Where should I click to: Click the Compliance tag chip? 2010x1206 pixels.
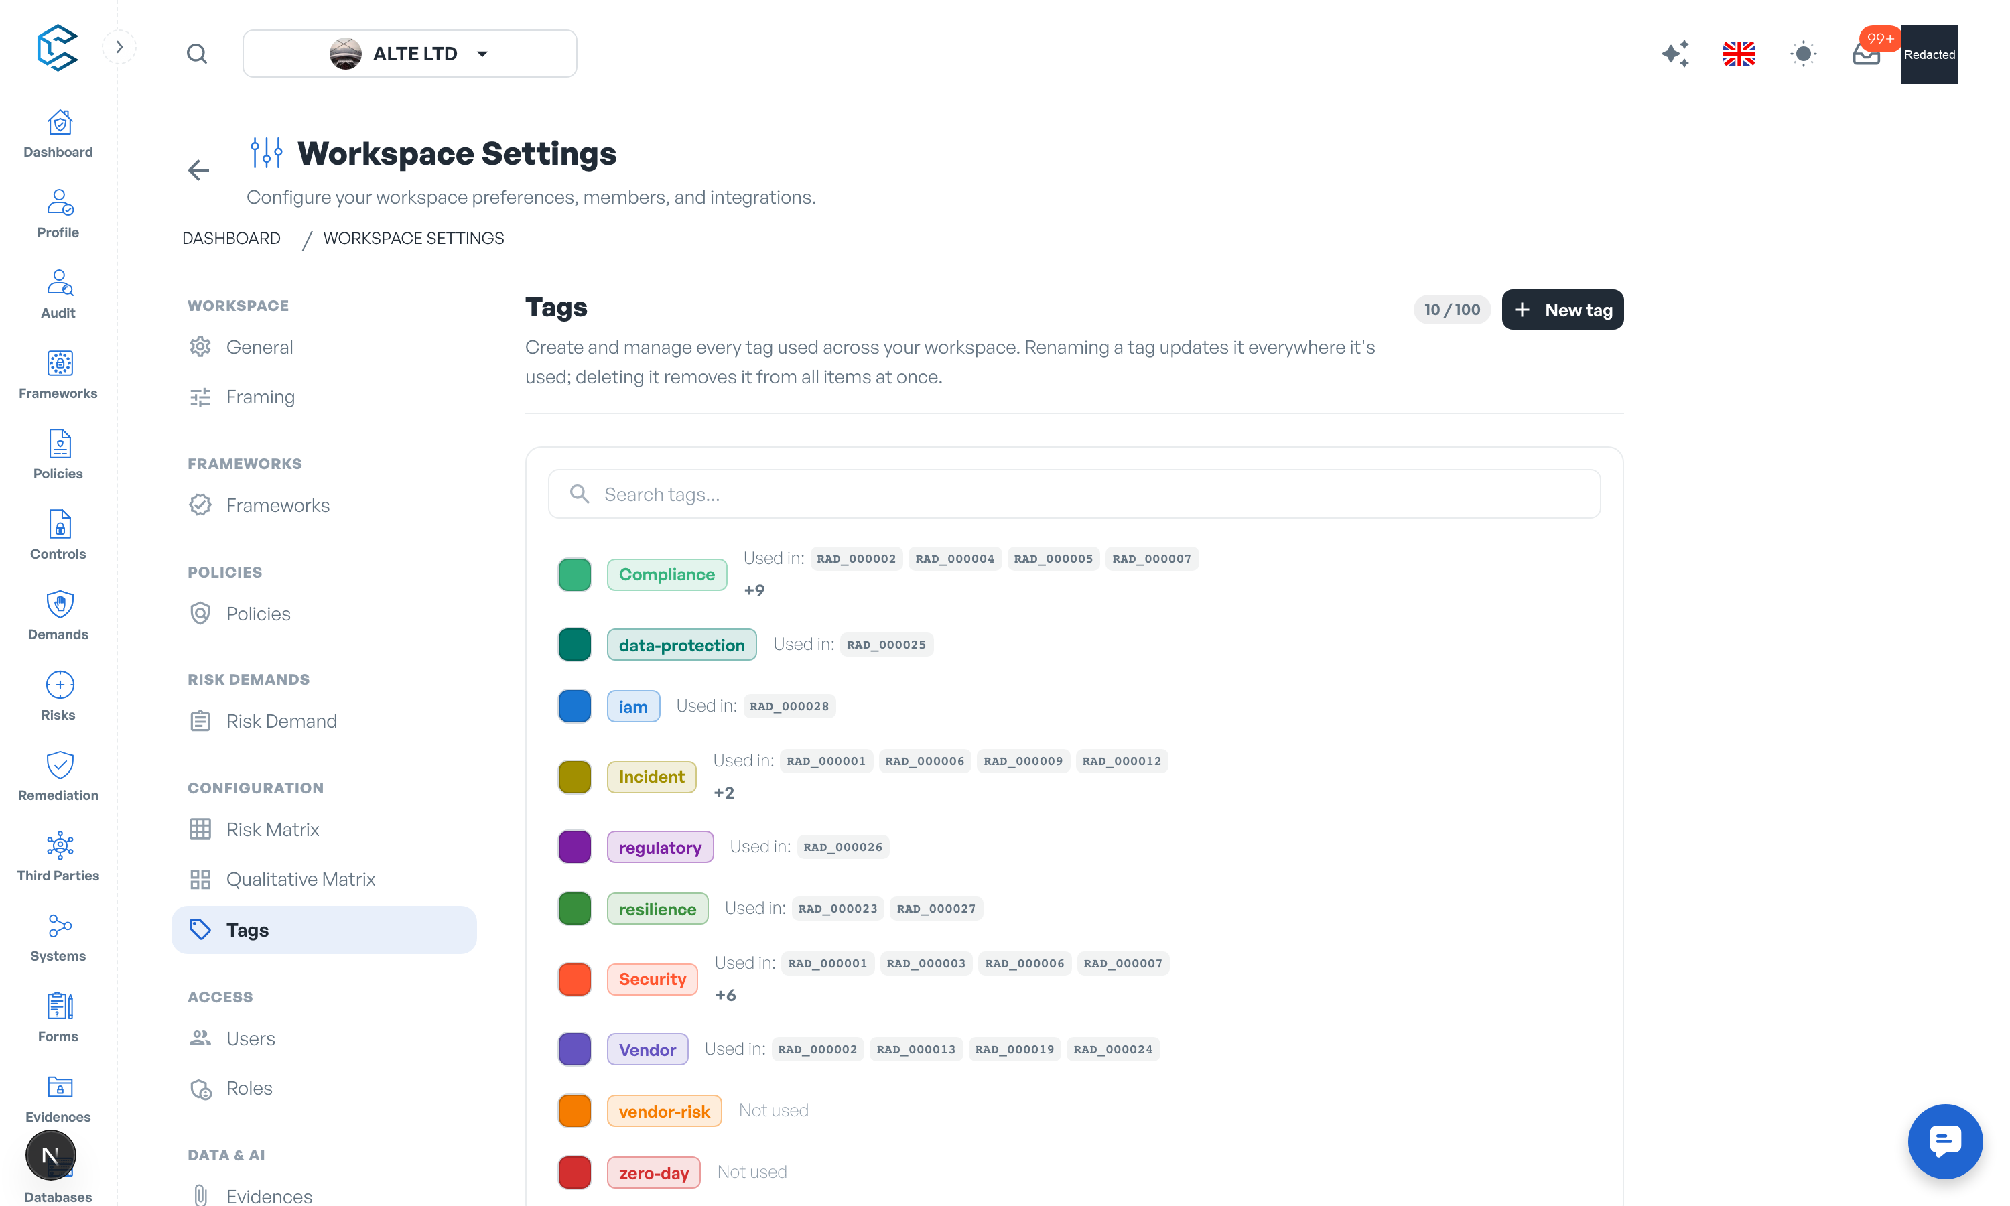point(666,575)
